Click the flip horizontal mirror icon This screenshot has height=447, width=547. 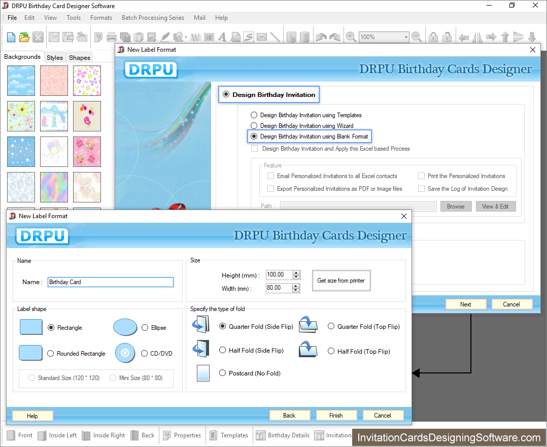pos(477,37)
